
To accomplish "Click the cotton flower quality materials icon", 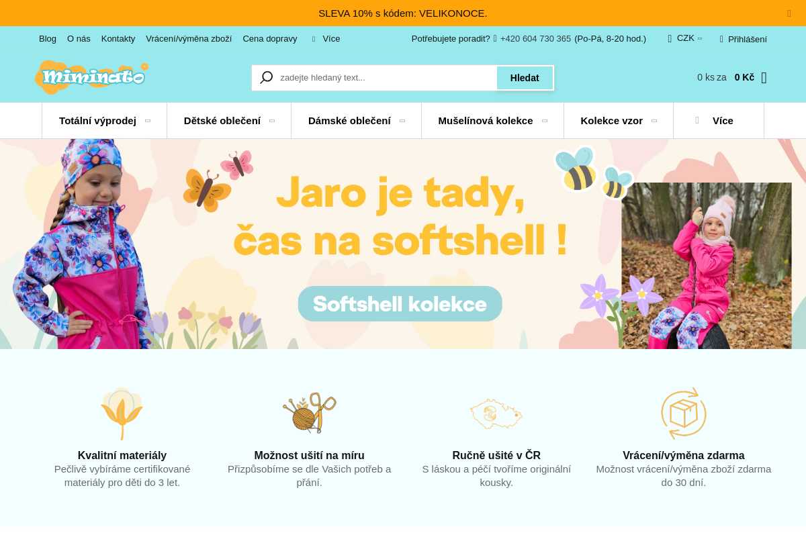I will (x=122, y=413).
